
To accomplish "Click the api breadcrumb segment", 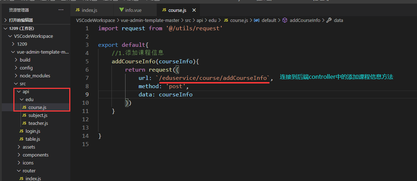I will tap(199, 20).
